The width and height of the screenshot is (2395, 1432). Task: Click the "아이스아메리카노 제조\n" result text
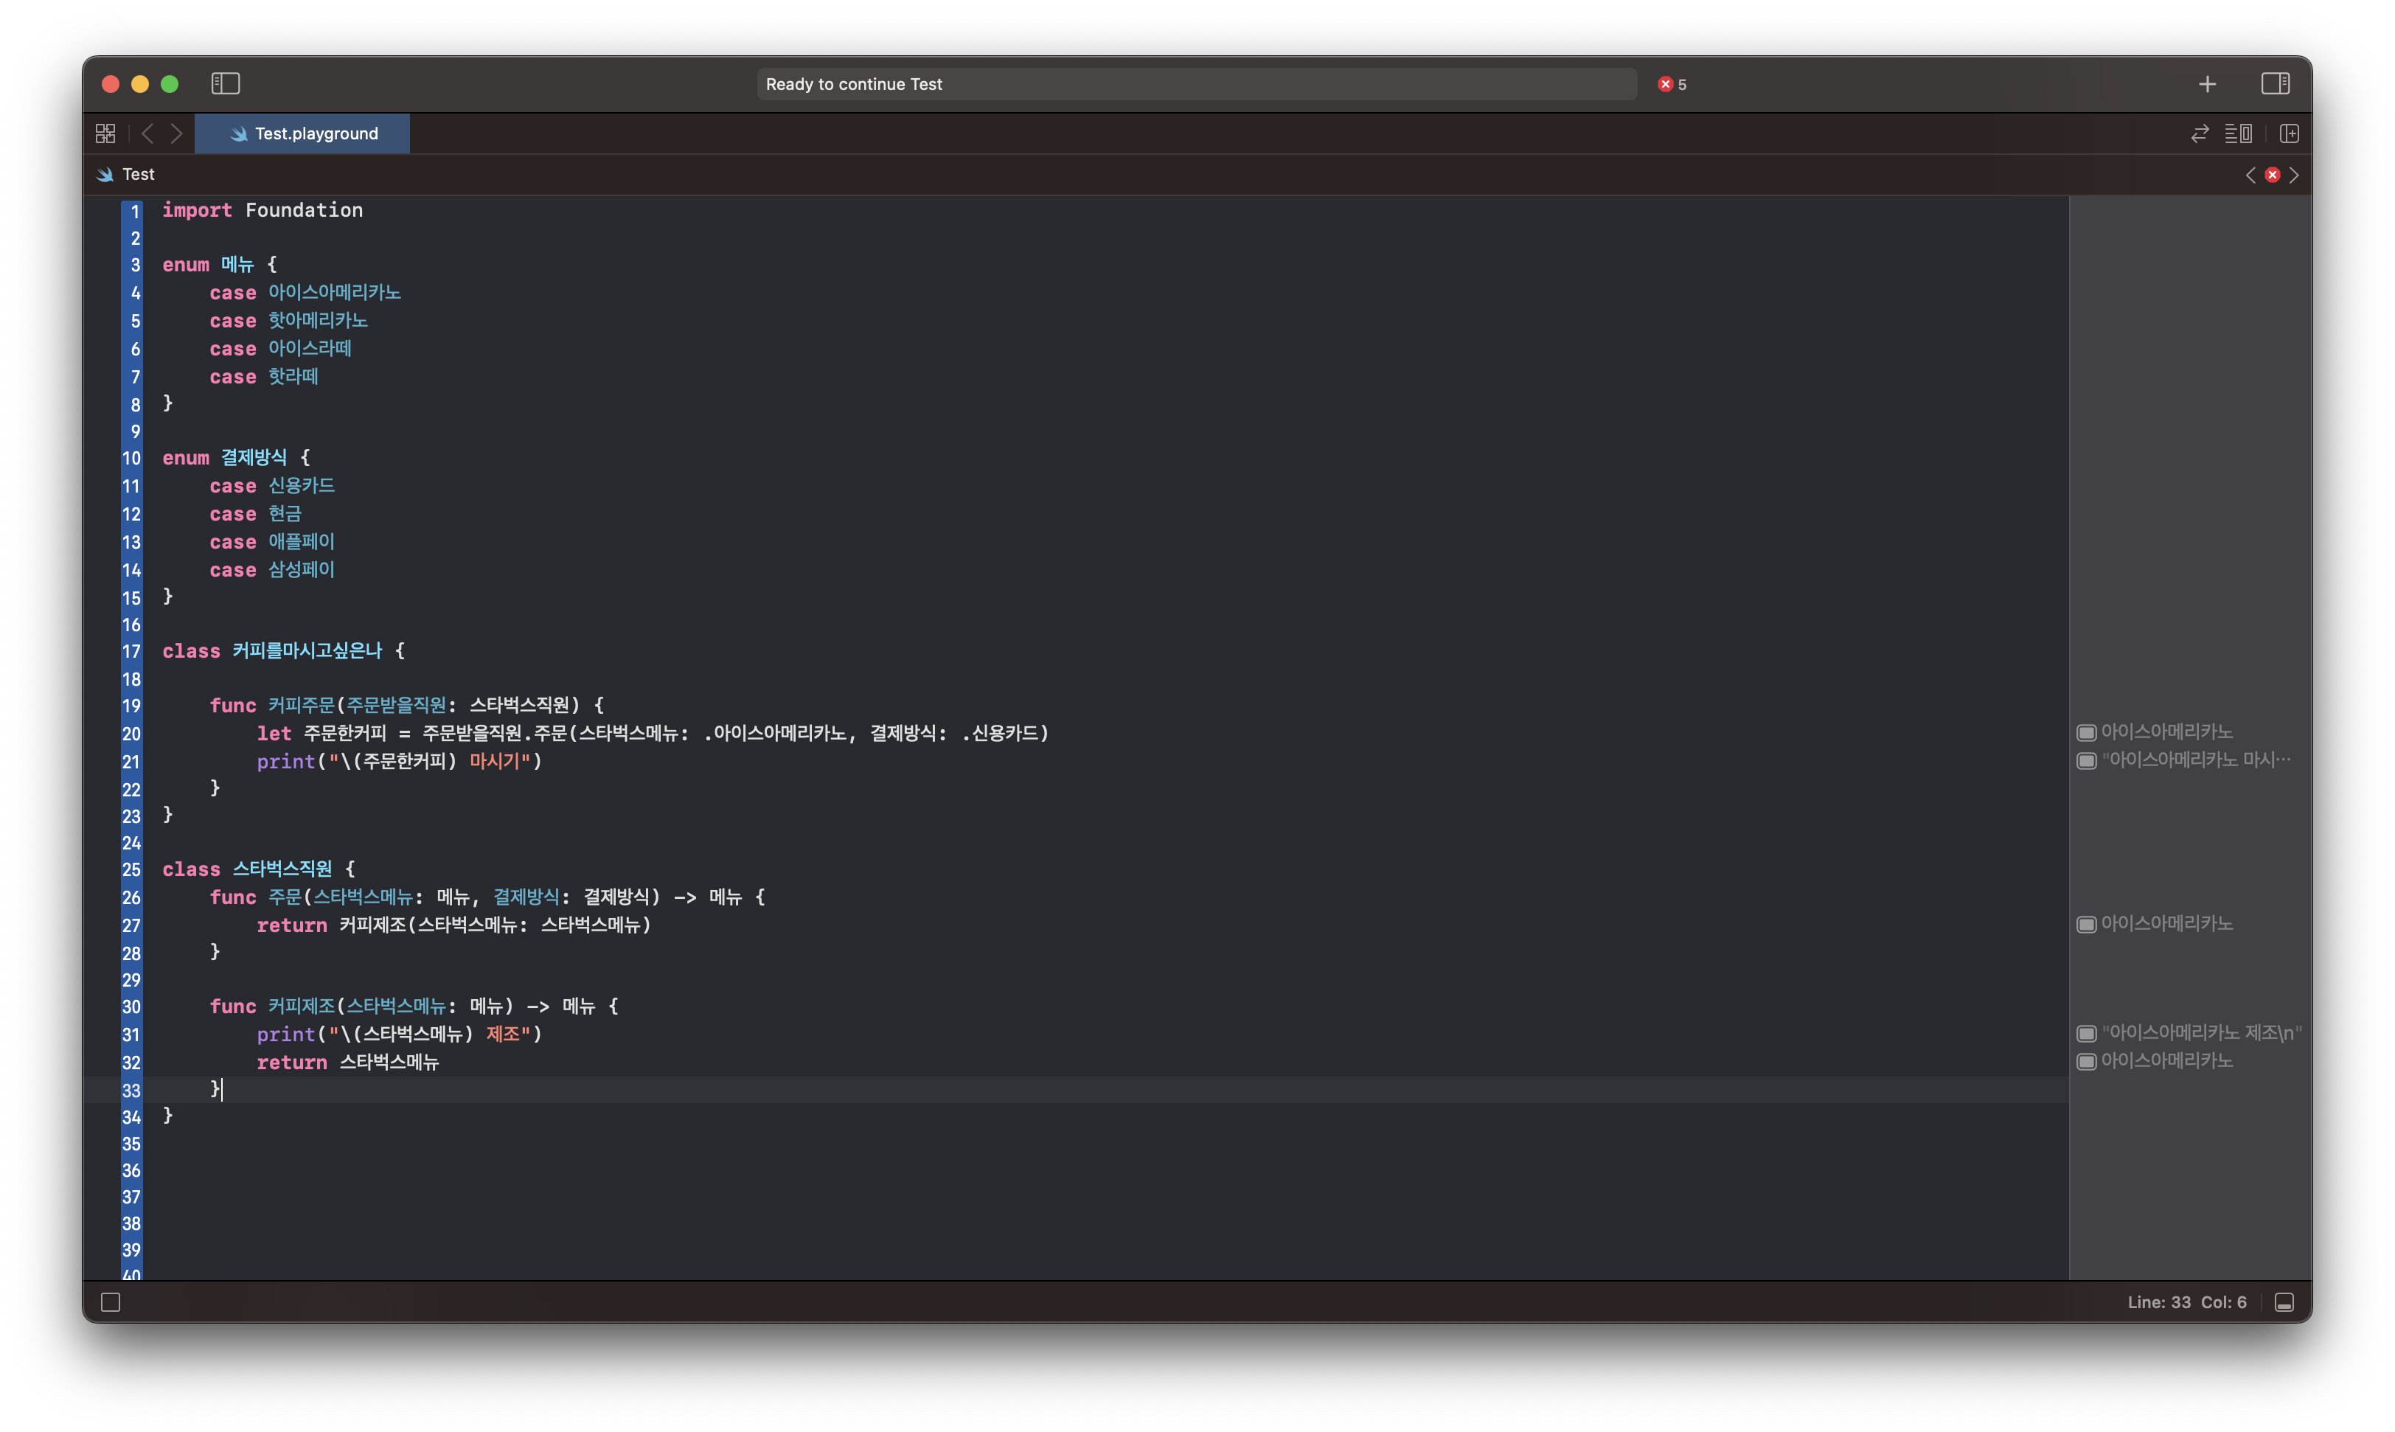pyautogui.click(x=2201, y=1034)
